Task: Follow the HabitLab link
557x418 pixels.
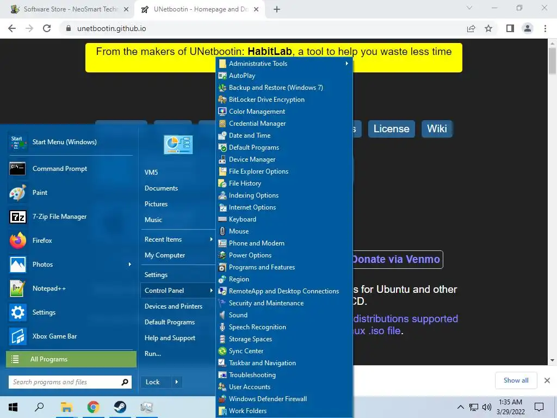Action: pos(270,52)
